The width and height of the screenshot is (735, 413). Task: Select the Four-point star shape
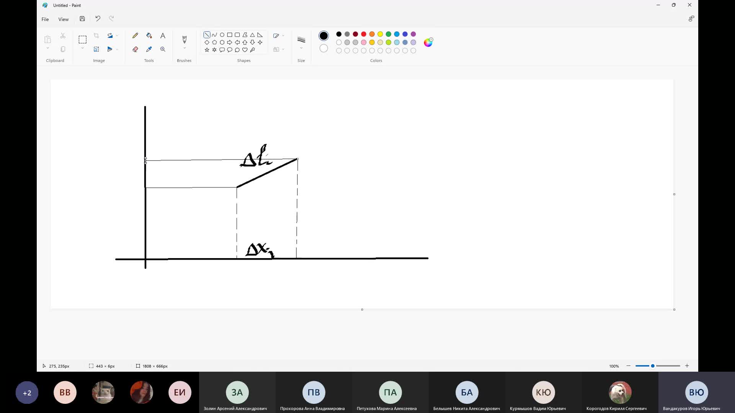[x=260, y=42]
